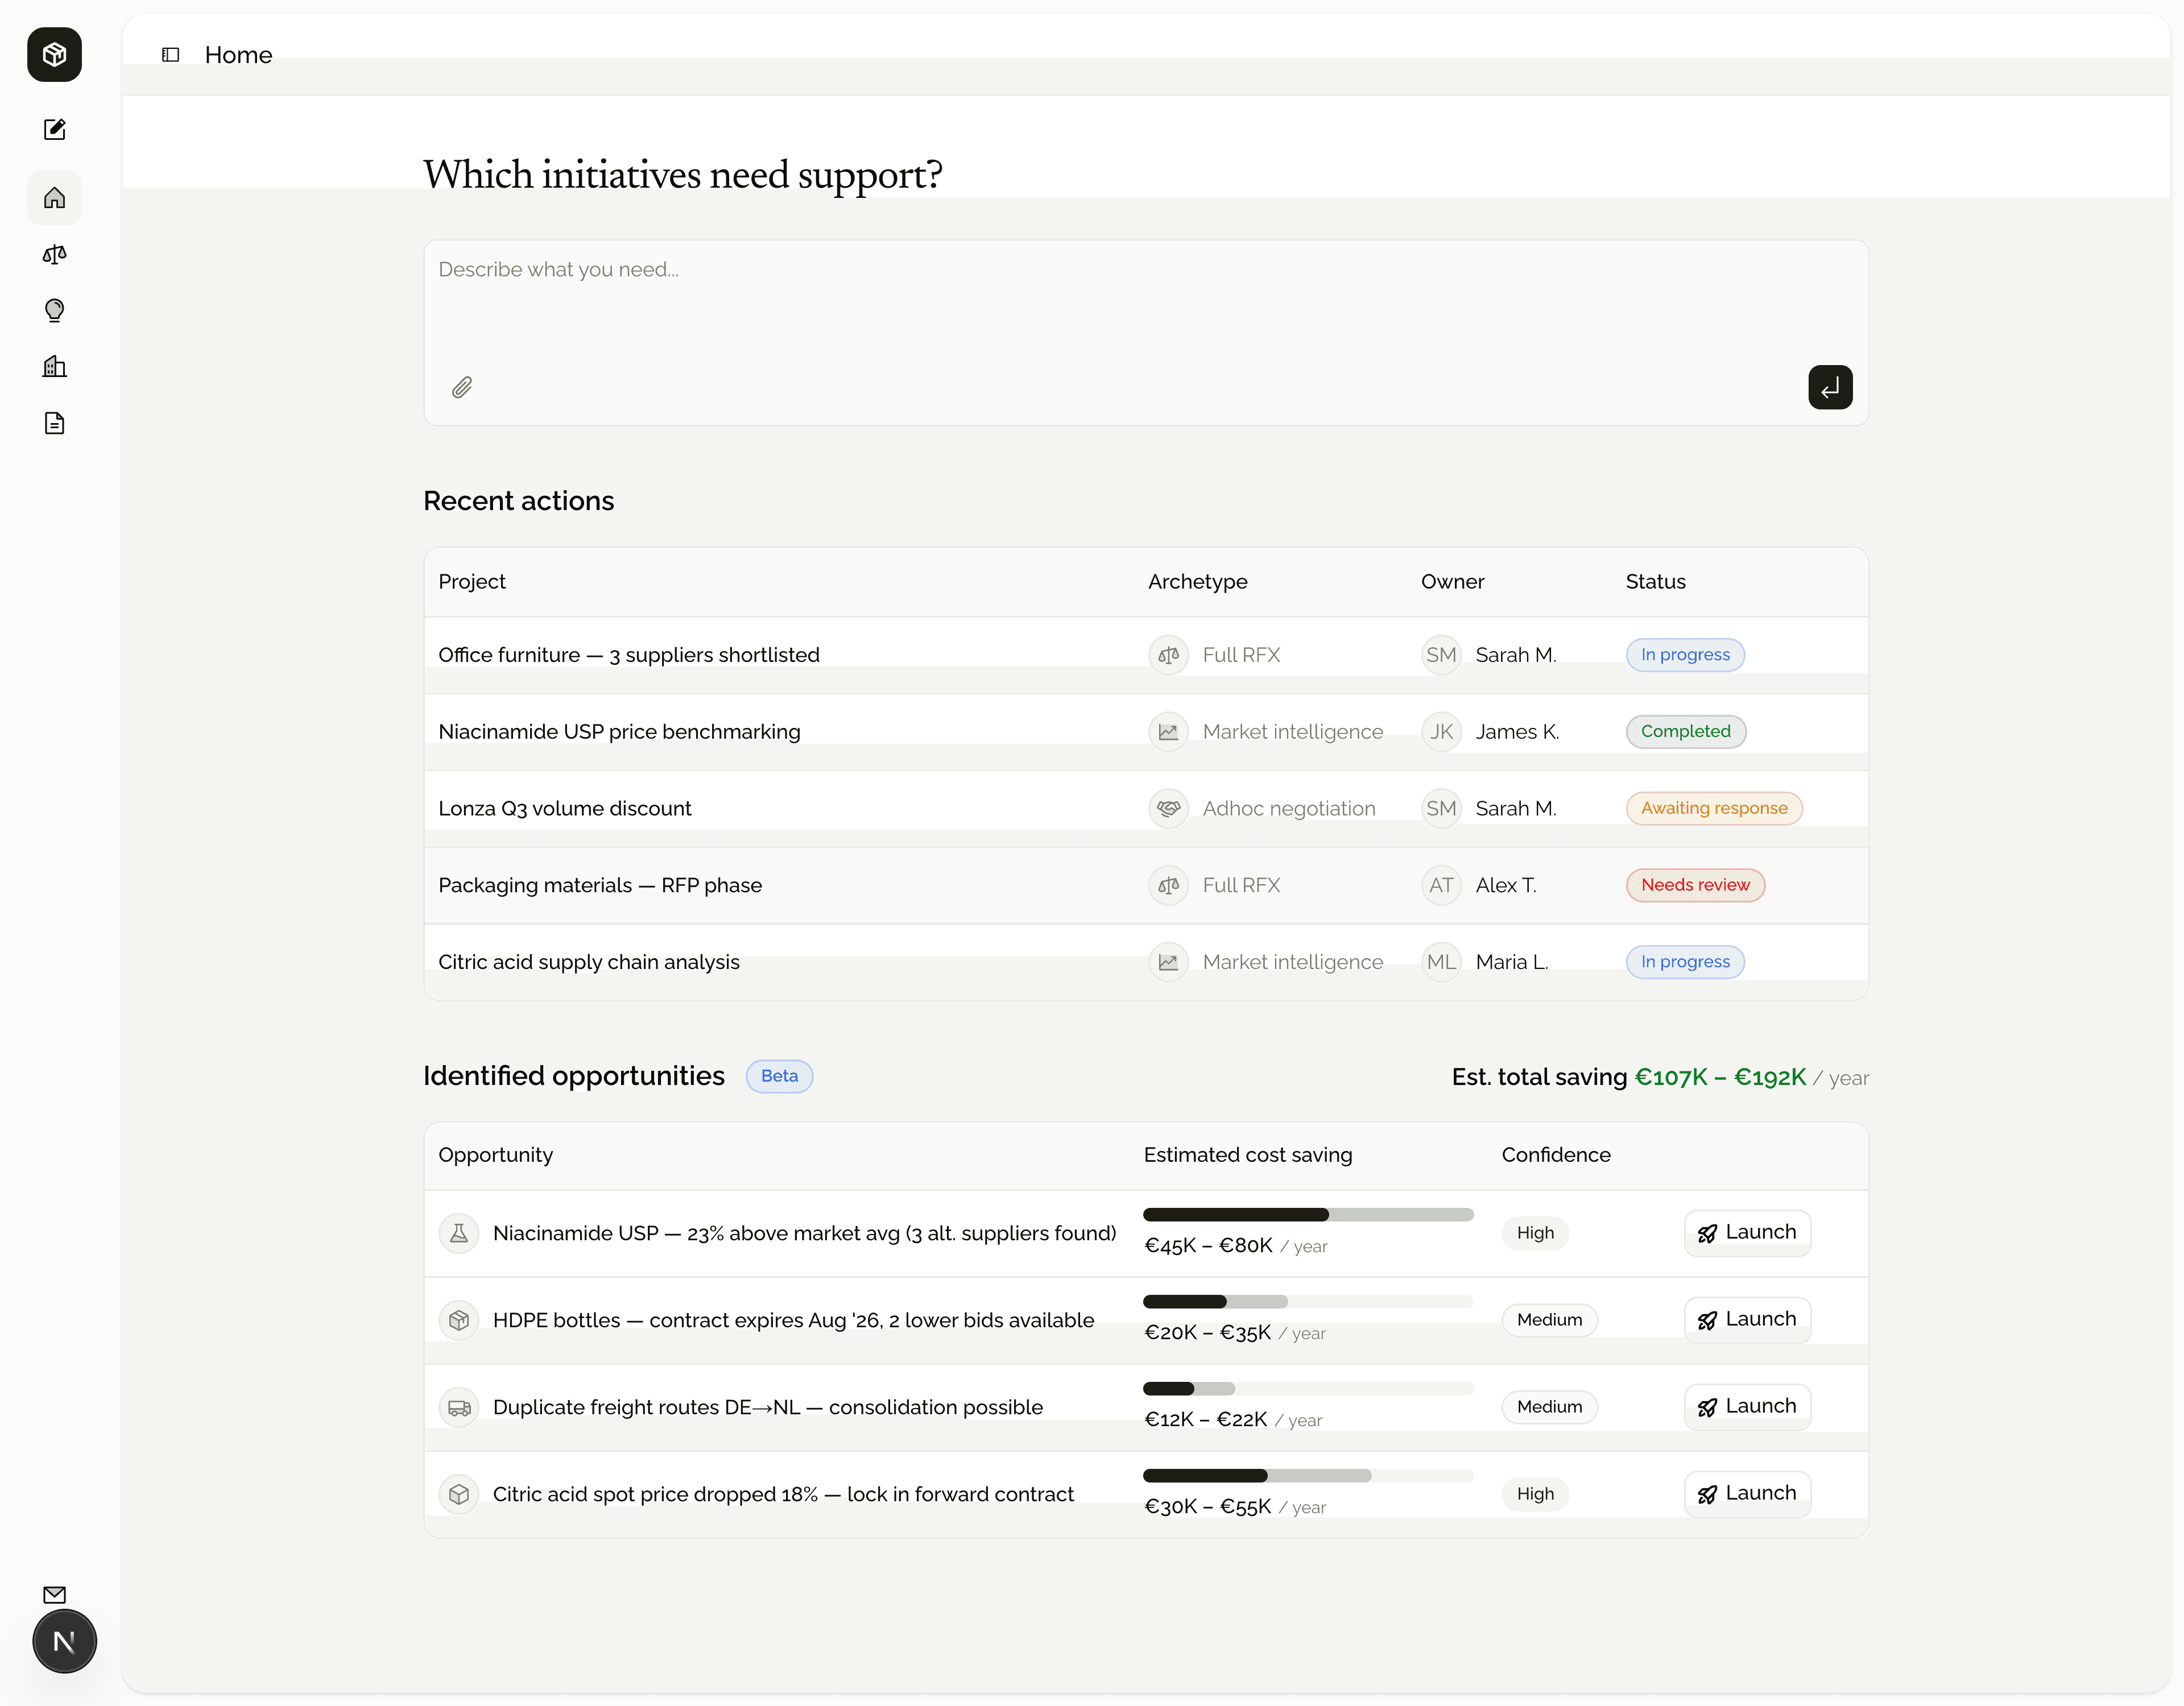Viewport: 2184px width, 1706px height.
Task: Click the app logo cube icon
Action: (54, 54)
